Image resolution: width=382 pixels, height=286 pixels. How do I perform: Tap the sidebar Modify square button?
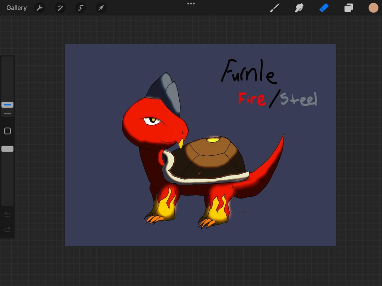(7, 131)
